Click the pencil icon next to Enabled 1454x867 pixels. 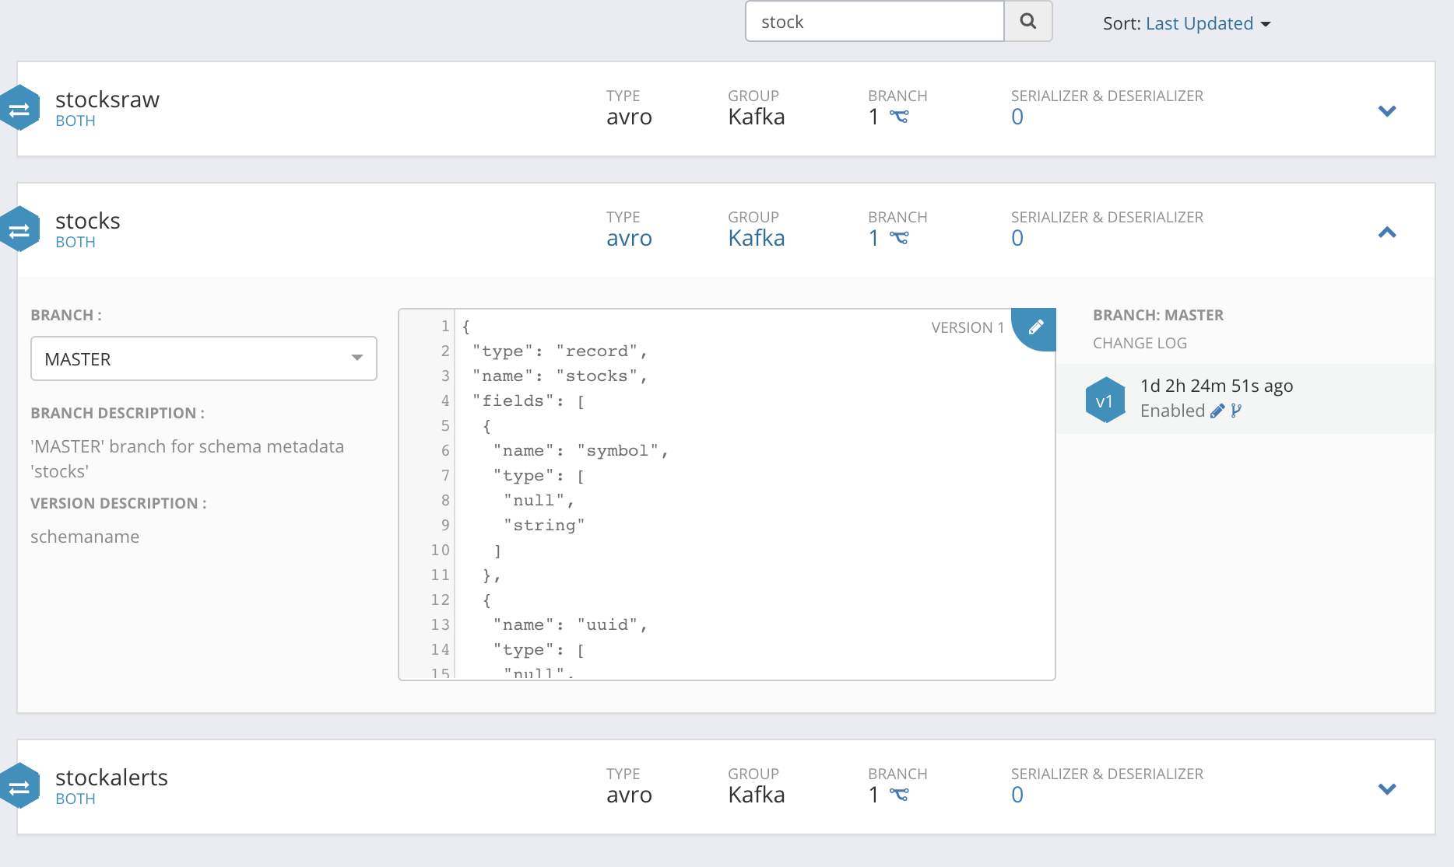[x=1217, y=411]
